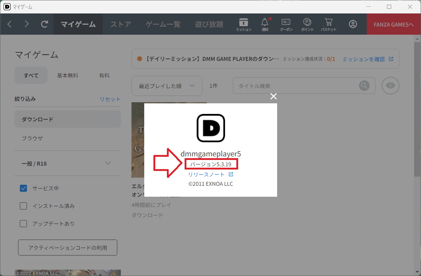Check the アップデートあり checkbox
The image size is (421, 276).
(23, 224)
